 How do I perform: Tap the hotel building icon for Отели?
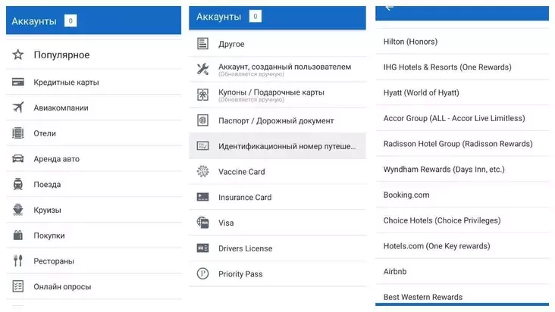coord(18,133)
